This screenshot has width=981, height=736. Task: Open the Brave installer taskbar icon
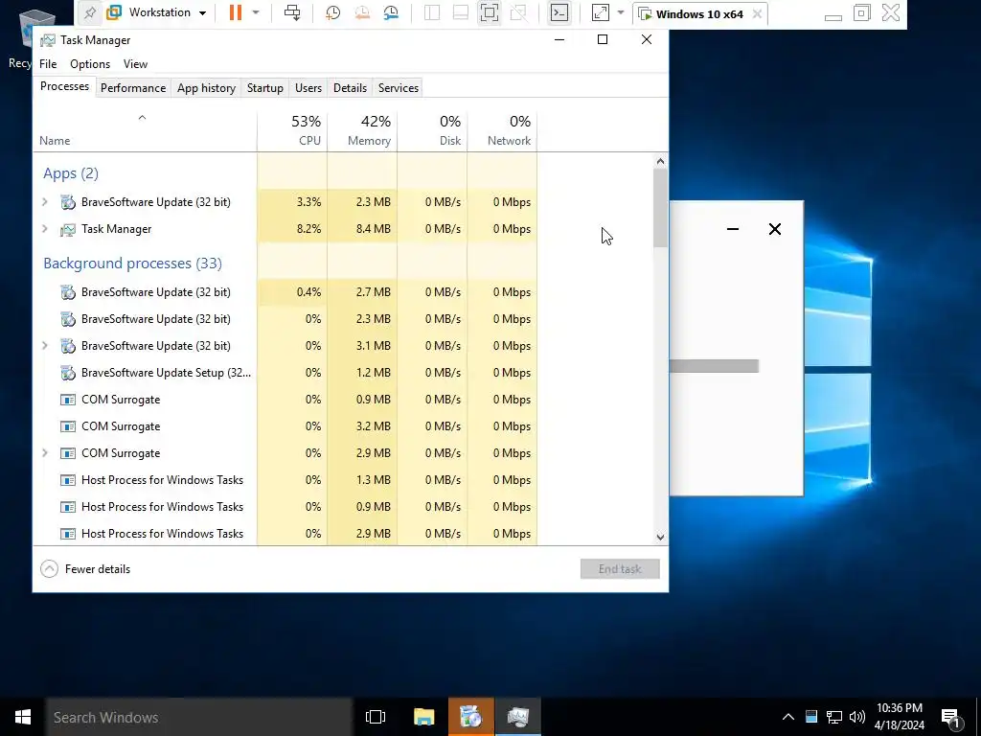[470, 717]
